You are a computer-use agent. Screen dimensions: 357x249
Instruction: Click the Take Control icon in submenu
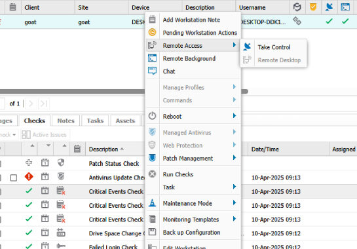click(247, 47)
